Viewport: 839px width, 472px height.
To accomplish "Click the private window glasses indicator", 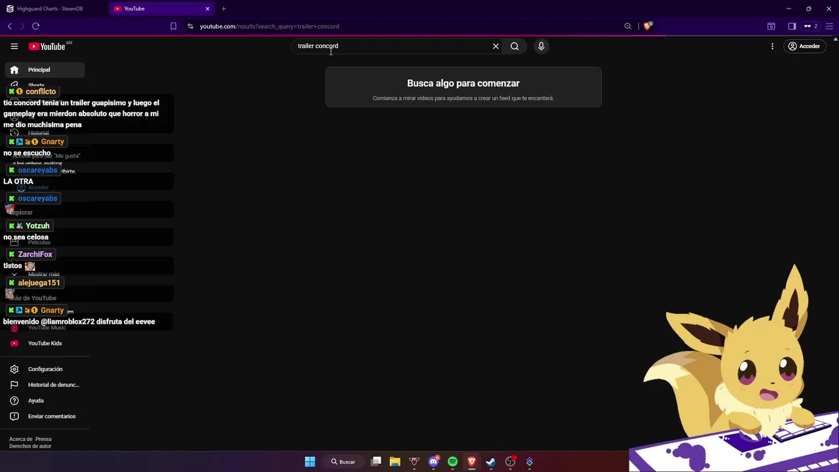I will coord(811,26).
